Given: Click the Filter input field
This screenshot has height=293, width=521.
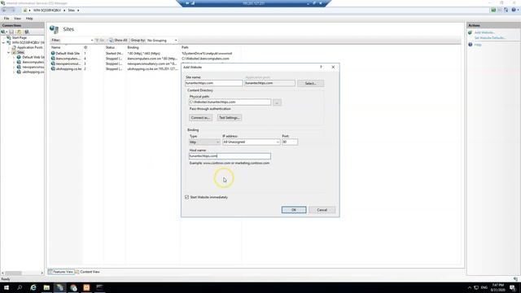Looking at the screenshot, I should tap(76, 40).
